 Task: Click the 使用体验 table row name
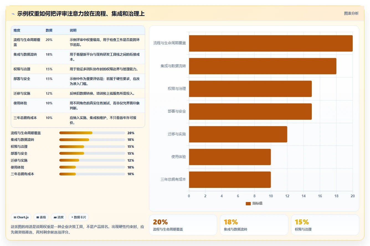[20, 103]
